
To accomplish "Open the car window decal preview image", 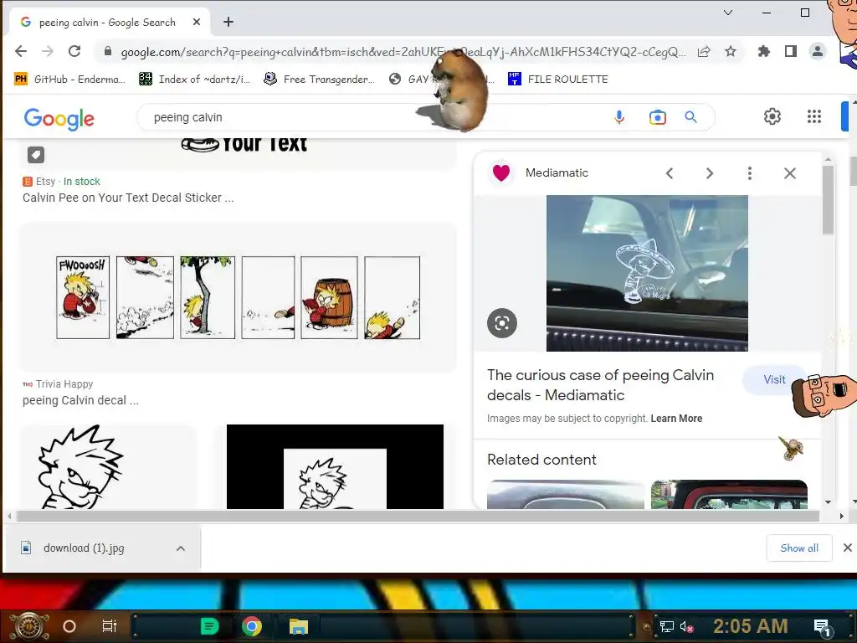I will tap(647, 273).
